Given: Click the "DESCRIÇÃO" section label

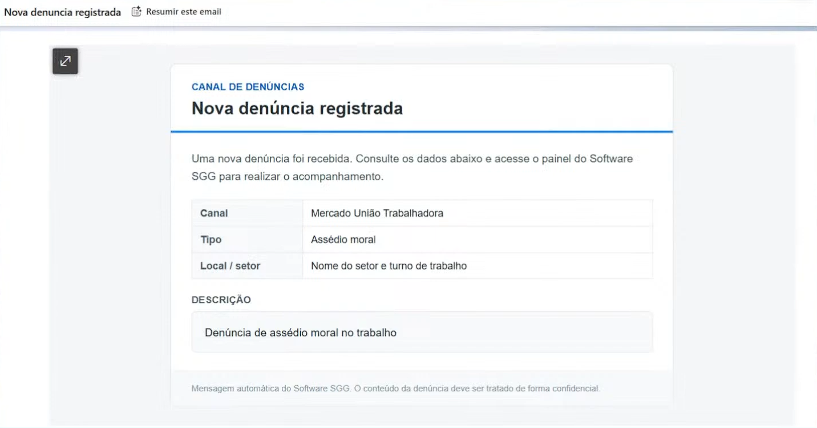Looking at the screenshot, I should click(x=221, y=300).
